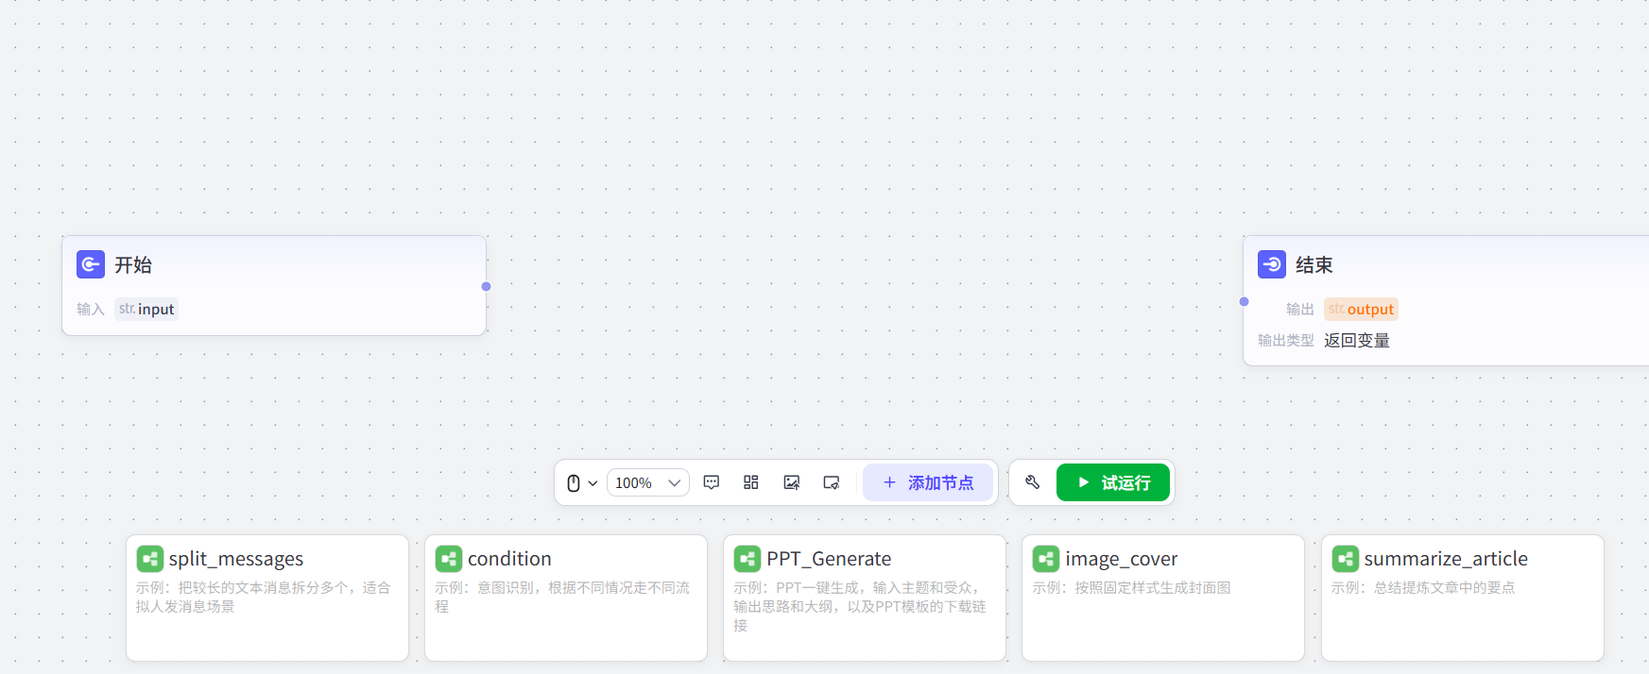Open the 100% zoom level dropdown
The width and height of the screenshot is (1649, 674).
(647, 483)
